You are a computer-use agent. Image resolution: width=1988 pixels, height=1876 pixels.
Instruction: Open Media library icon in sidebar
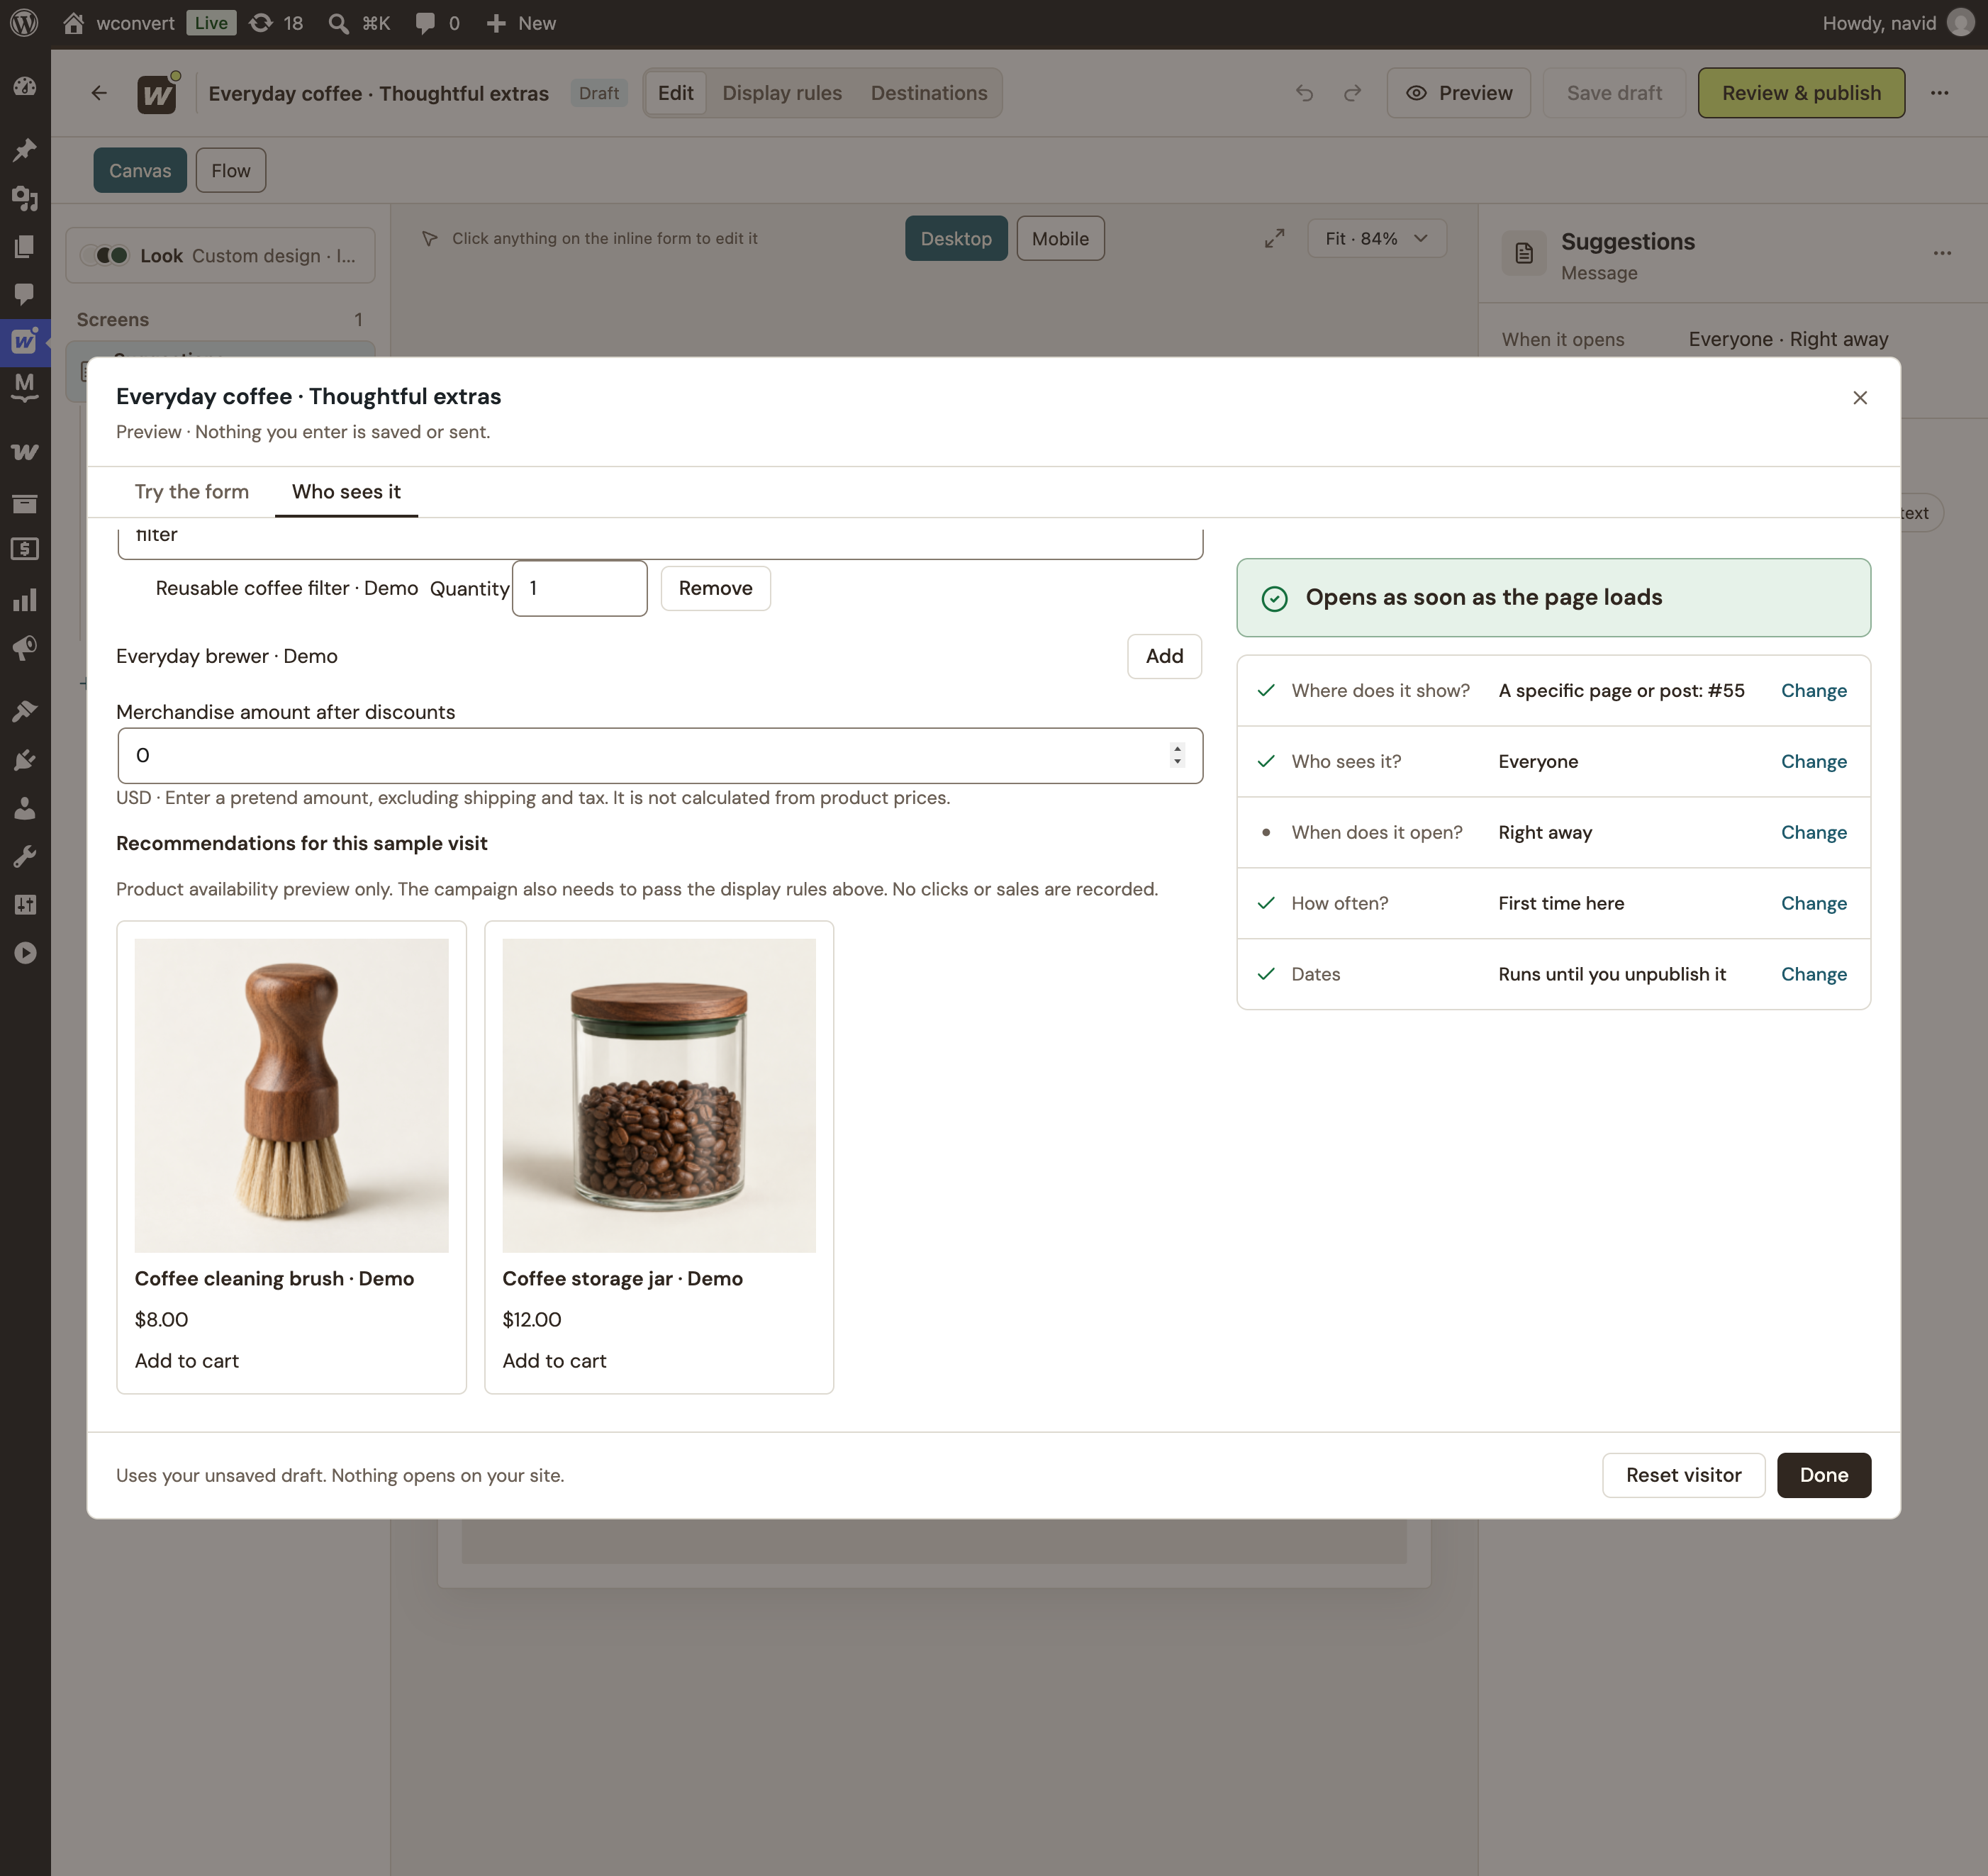[x=25, y=198]
